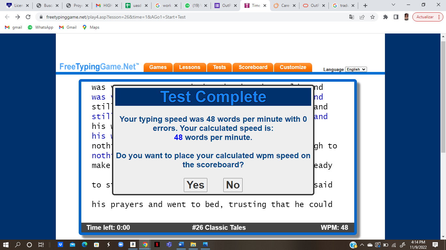Bookmark this page with the star

click(x=373, y=17)
